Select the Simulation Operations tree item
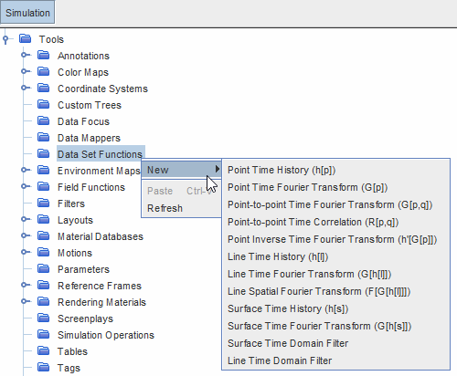The image size is (457, 376). [x=106, y=335]
